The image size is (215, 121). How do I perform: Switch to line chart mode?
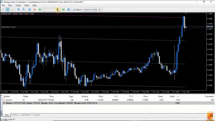point(13,10)
